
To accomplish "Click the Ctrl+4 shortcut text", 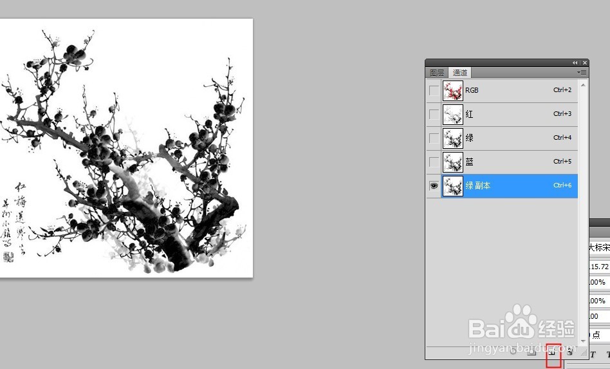I will click(x=562, y=137).
